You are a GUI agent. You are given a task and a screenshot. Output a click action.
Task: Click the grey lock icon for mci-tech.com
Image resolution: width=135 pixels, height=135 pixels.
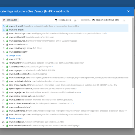(7, 45)
